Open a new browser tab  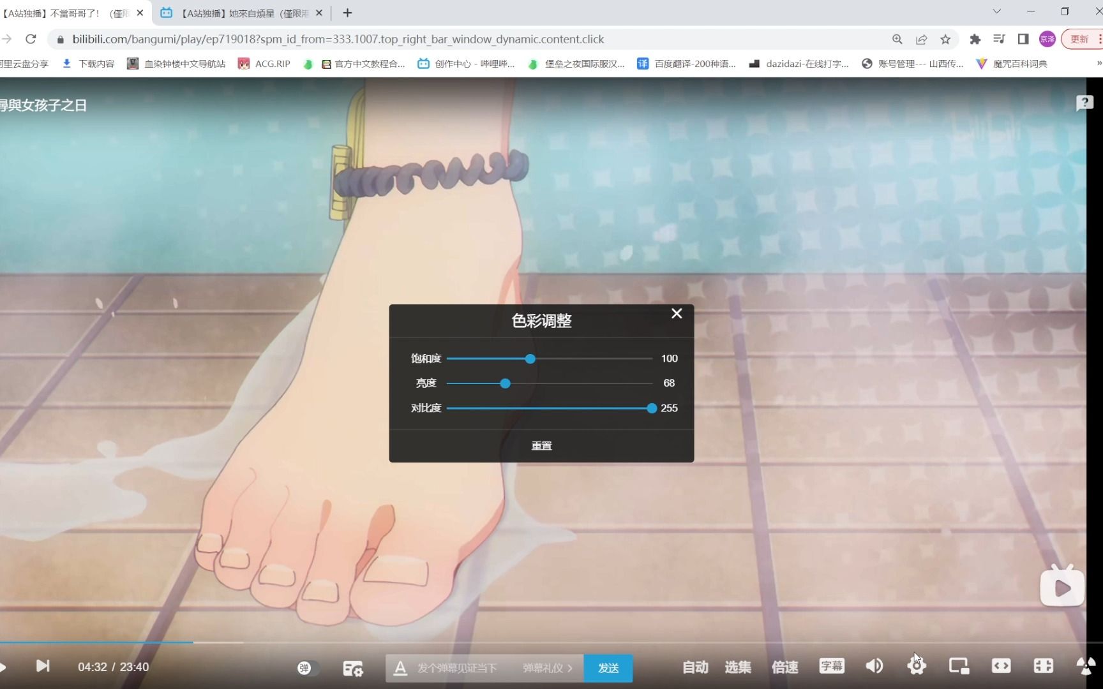pyautogui.click(x=347, y=13)
